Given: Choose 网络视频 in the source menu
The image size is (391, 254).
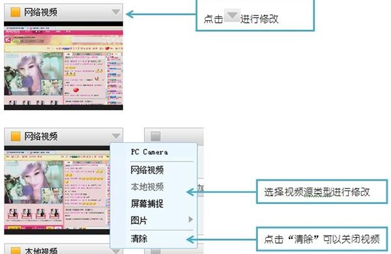Looking at the screenshot, I should (x=147, y=170).
